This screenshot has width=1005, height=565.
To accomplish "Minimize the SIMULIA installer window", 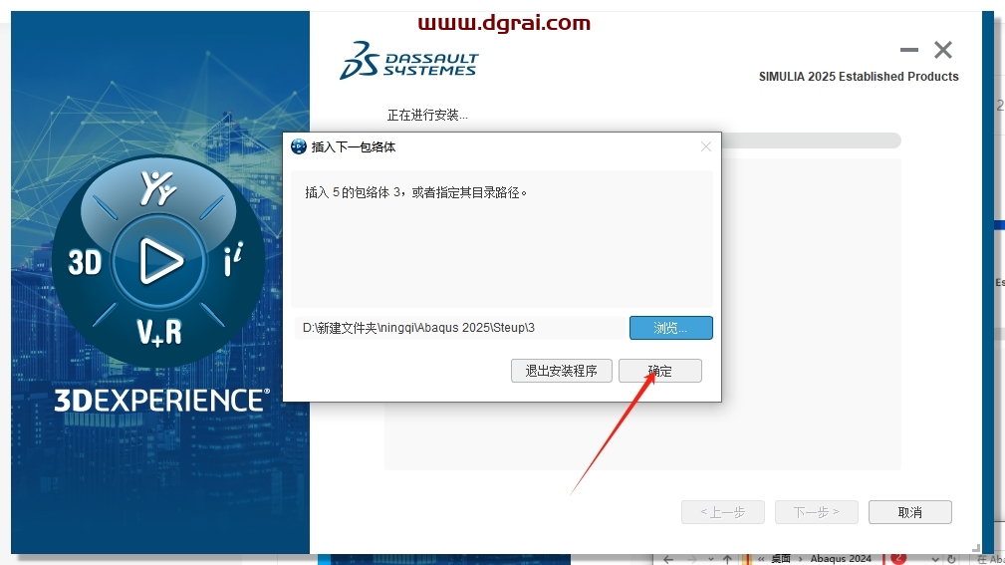I will click(908, 50).
